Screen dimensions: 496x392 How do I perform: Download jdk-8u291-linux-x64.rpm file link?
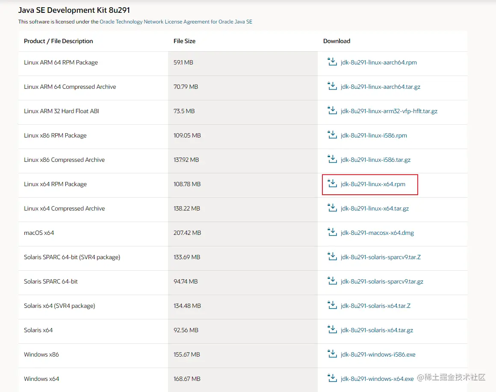[373, 184]
